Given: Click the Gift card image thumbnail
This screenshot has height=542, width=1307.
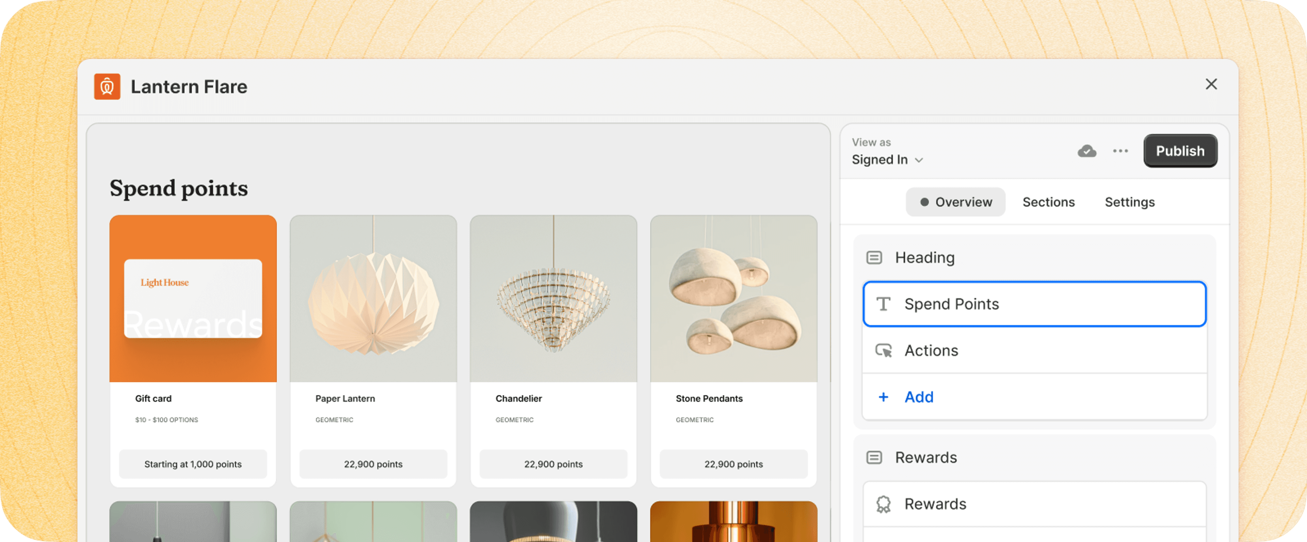Looking at the screenshot, I should (x=193, y=299).
